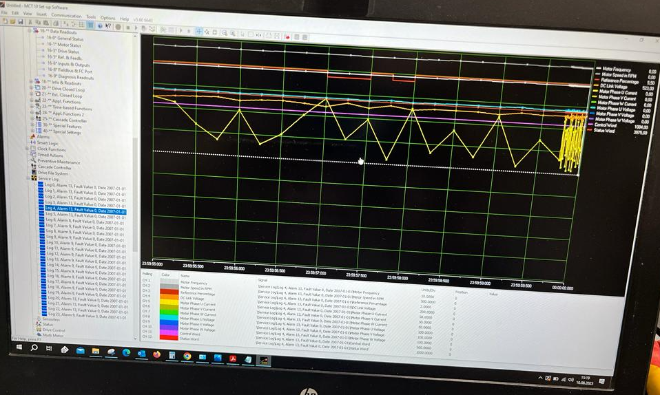Click the taskbar clock showing 15:19

click(x=585, y=380)
